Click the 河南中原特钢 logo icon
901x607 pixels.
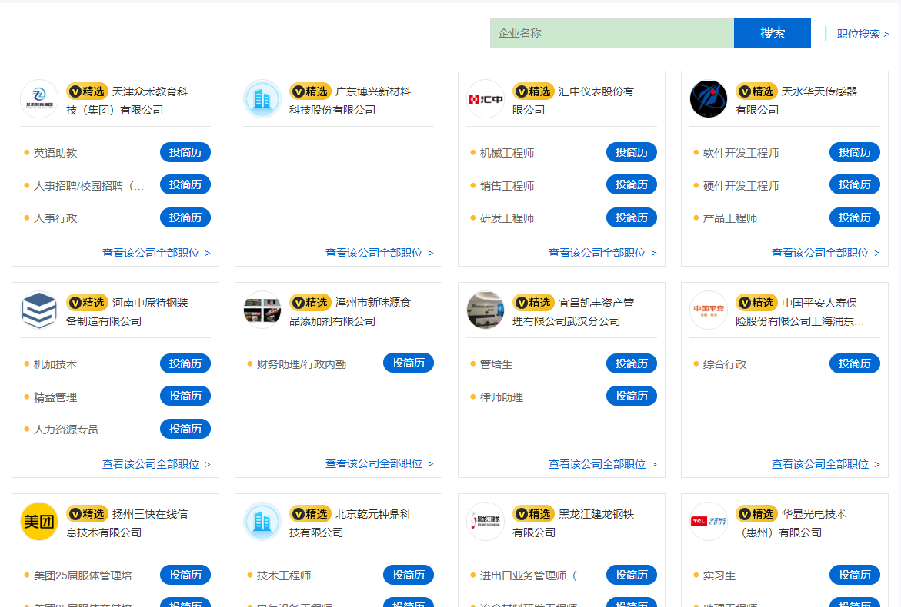39,310
